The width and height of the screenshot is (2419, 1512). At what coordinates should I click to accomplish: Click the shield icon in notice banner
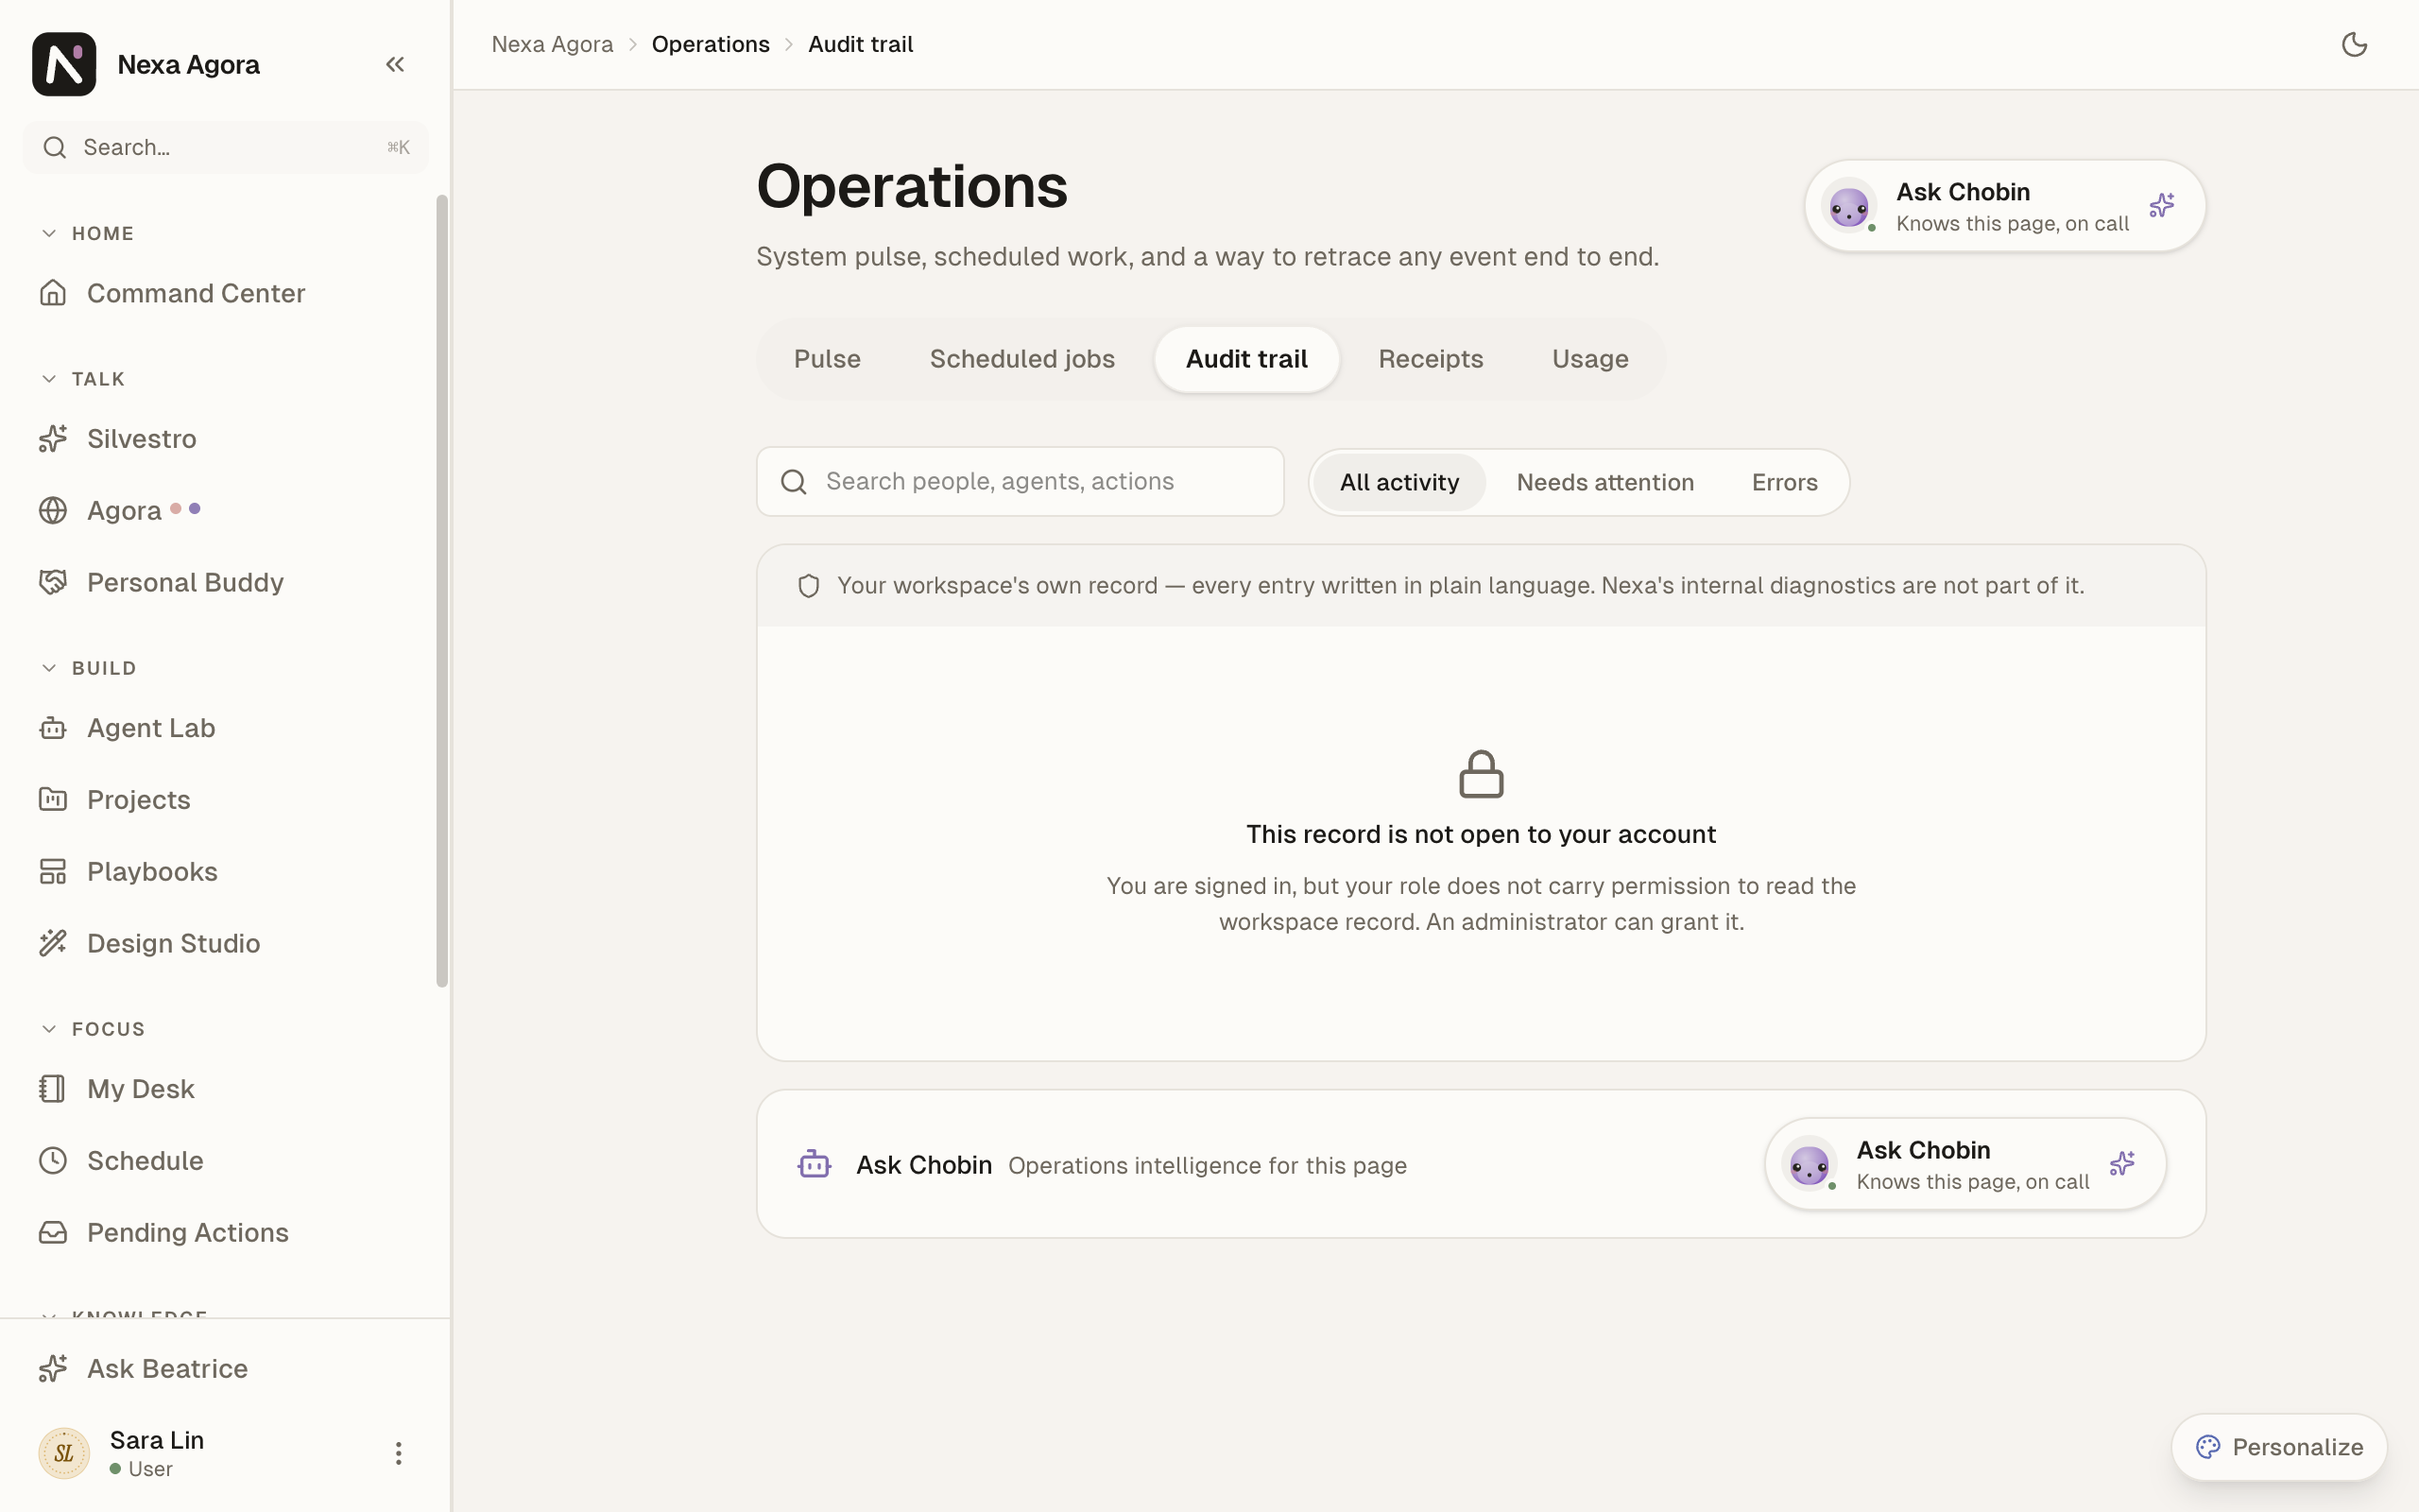808,586
